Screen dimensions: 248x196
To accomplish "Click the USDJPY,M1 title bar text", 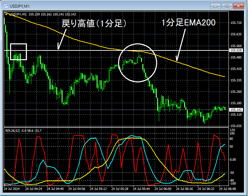I will (x=20, y=6).
